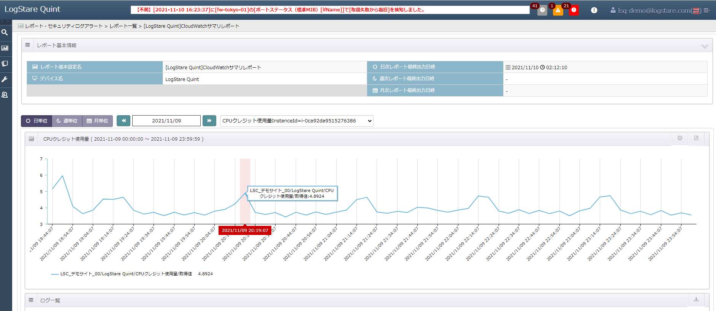This screenshot has height=311, width=716.
Task: Open the chart reports icon in the sidebar
Action: click(5, 48)
